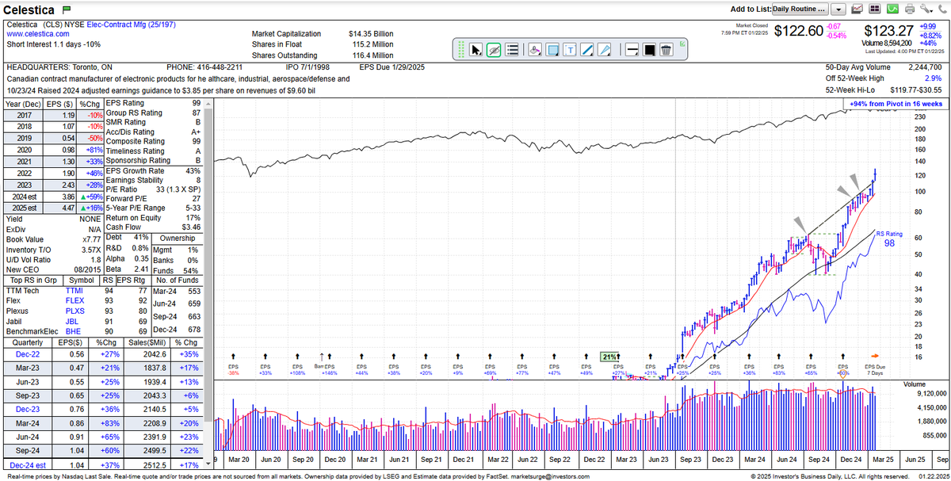951x481 pixels.
Task: Select the rectangle shape tool
Action: (x=552, y=50)
